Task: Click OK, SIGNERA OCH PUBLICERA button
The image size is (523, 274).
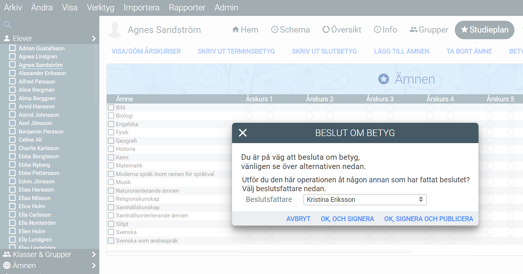Action: pos(428,219)
